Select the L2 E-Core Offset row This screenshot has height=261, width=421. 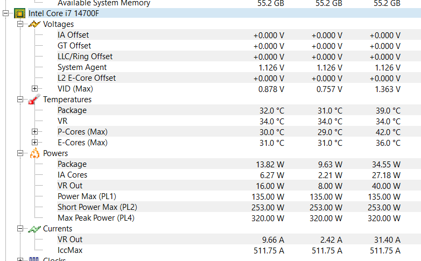(239, 78)
